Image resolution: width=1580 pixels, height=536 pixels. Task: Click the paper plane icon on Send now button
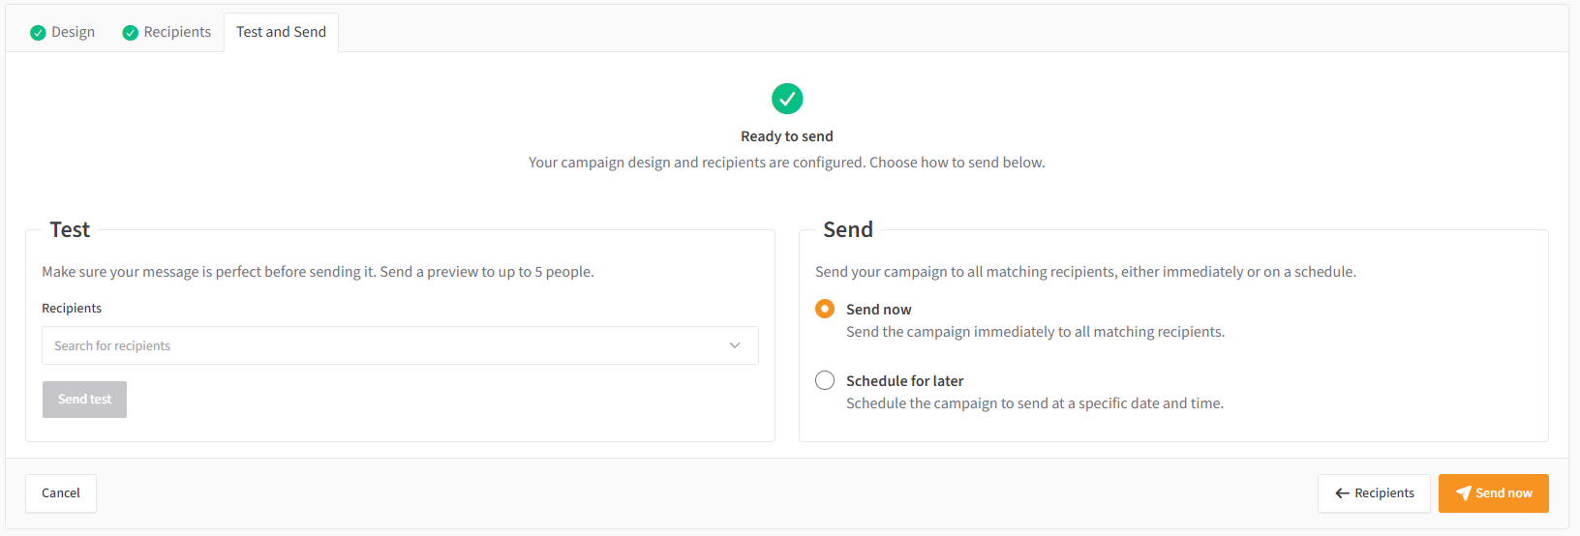click(x=1463, y=493)
